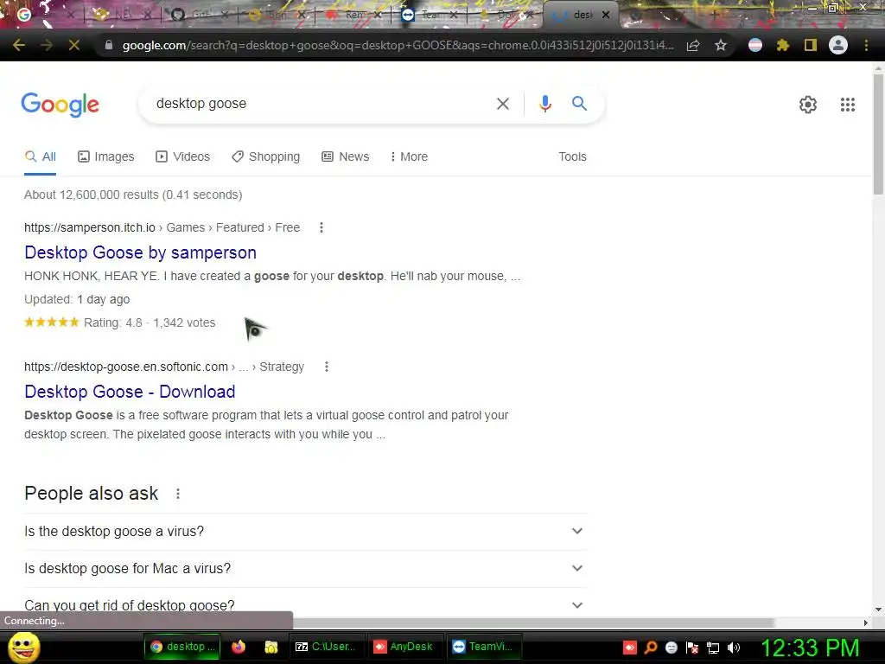Screen dimensions: 885x664
Task: Launch Firefox from the taskbar
Action: [x=239, y=647]
